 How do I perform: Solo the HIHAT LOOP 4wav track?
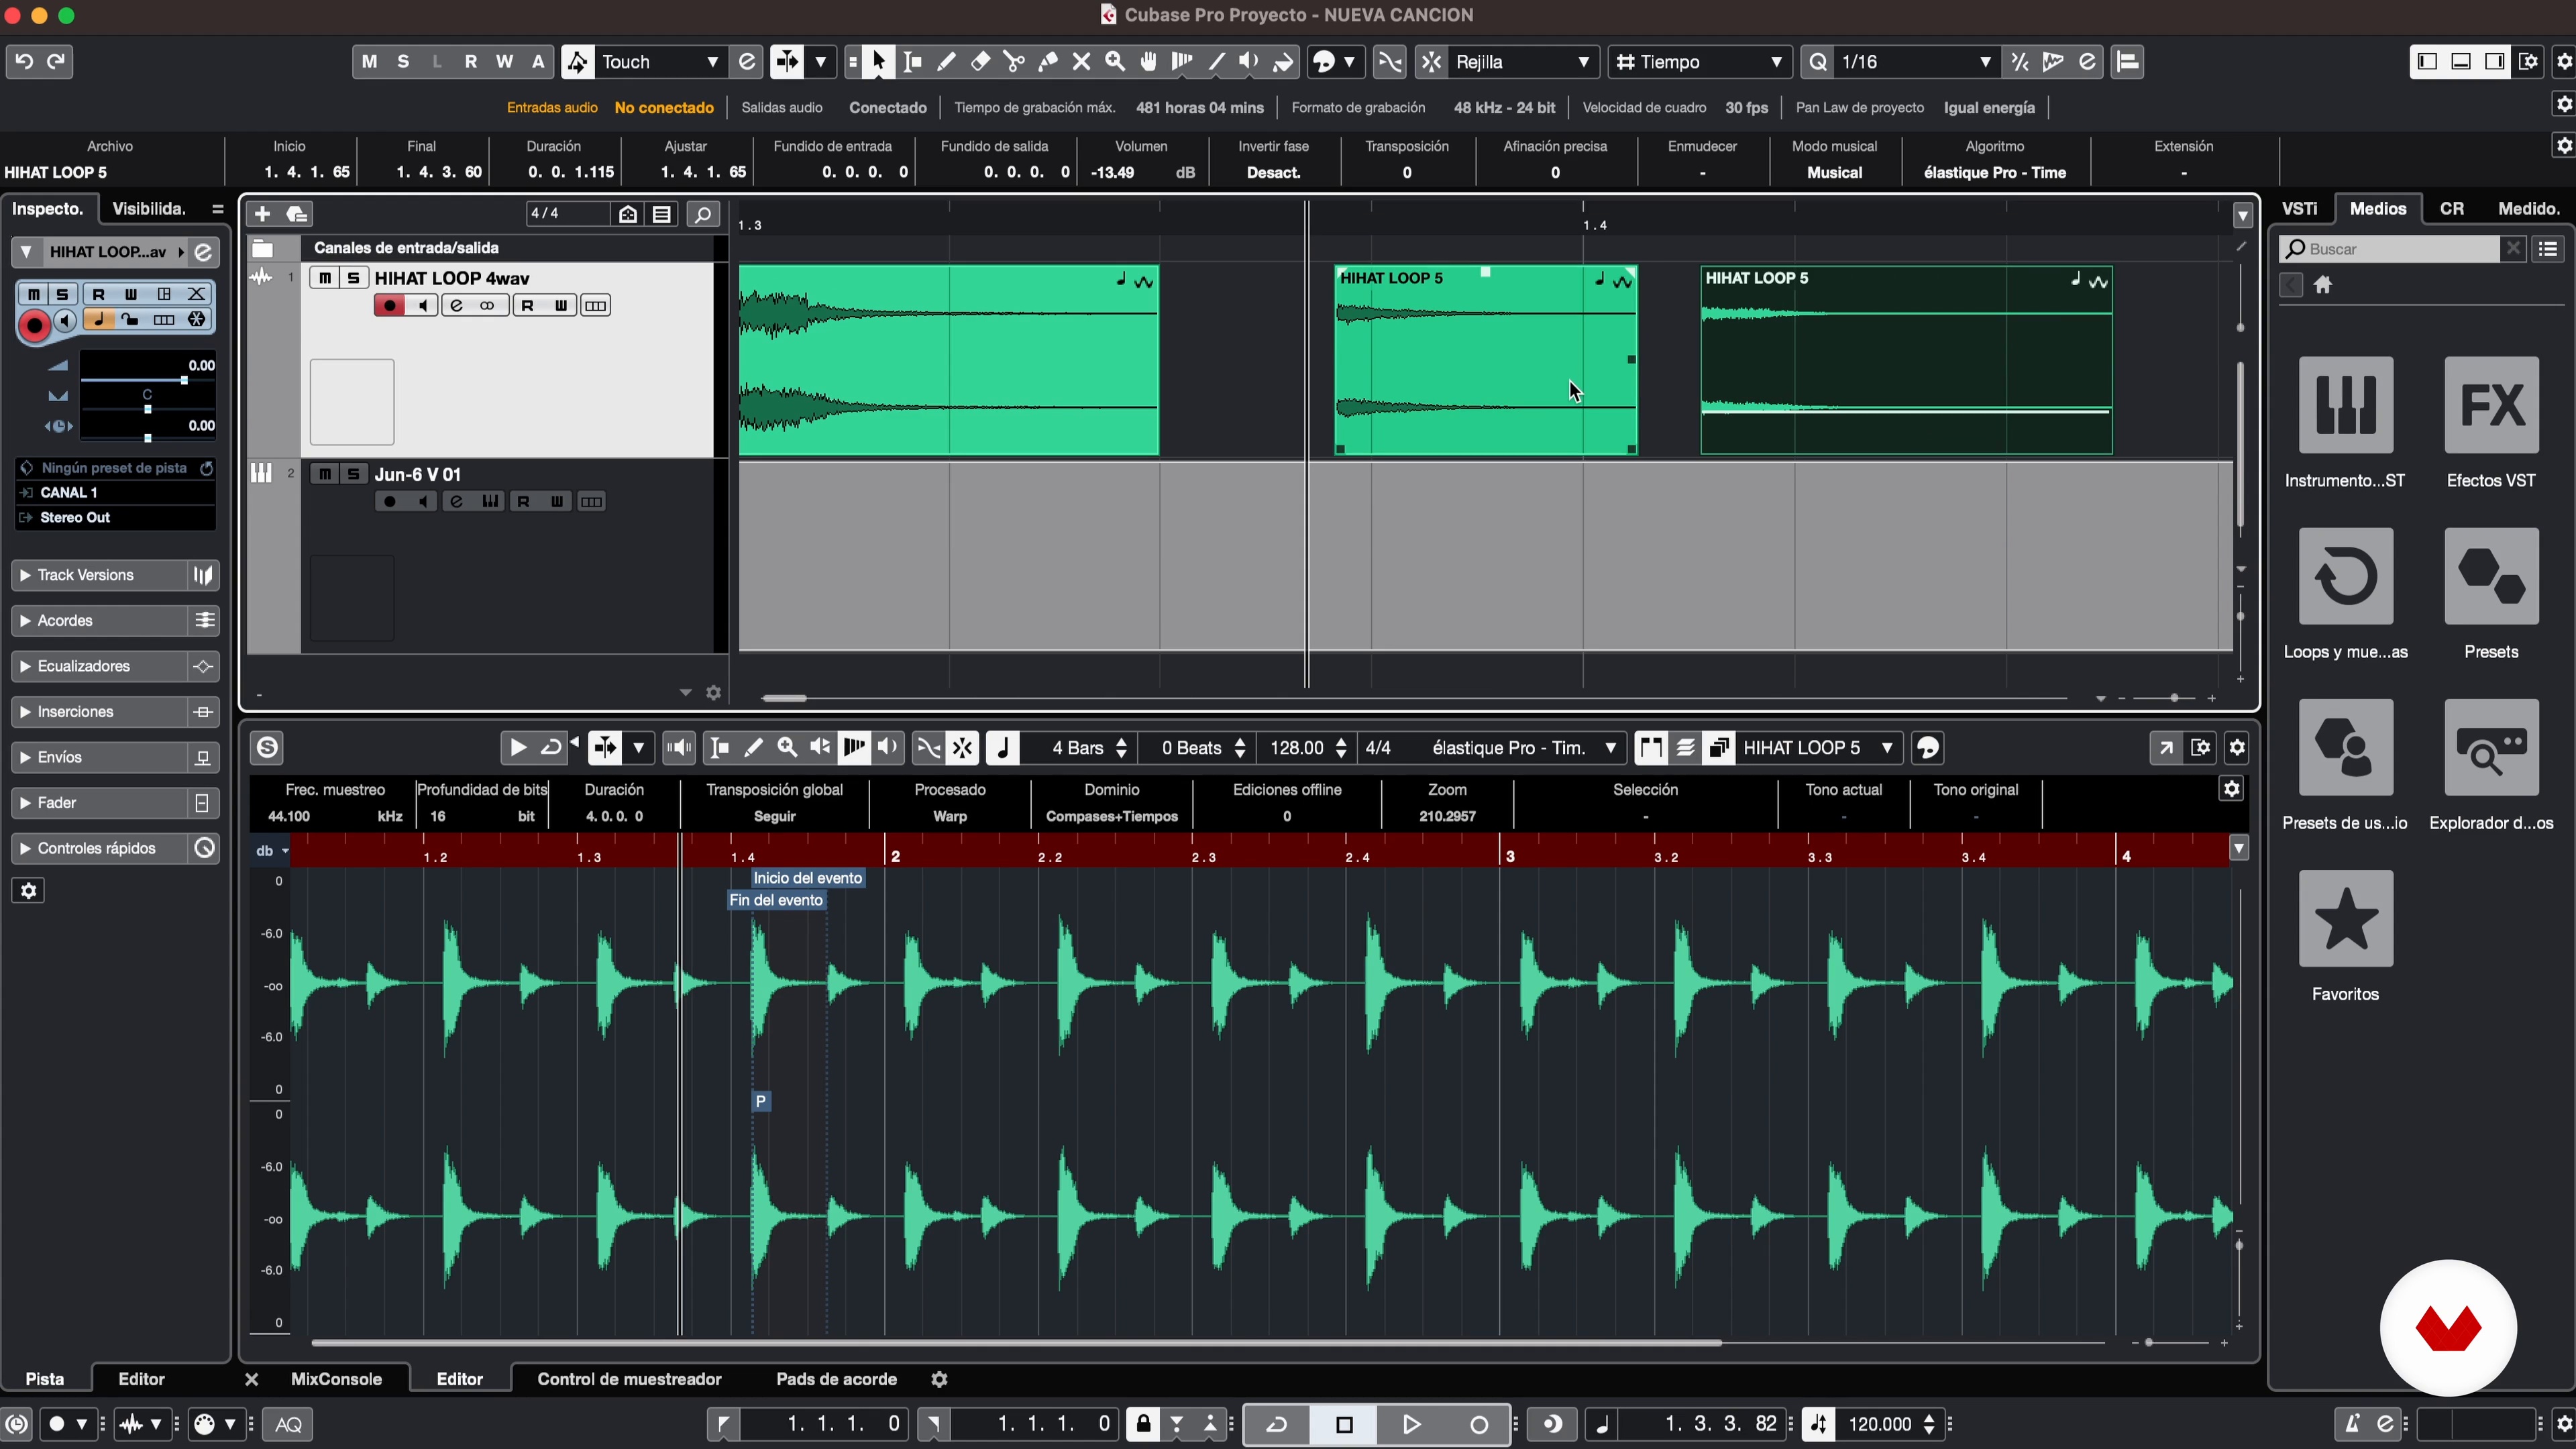point(353,278)
